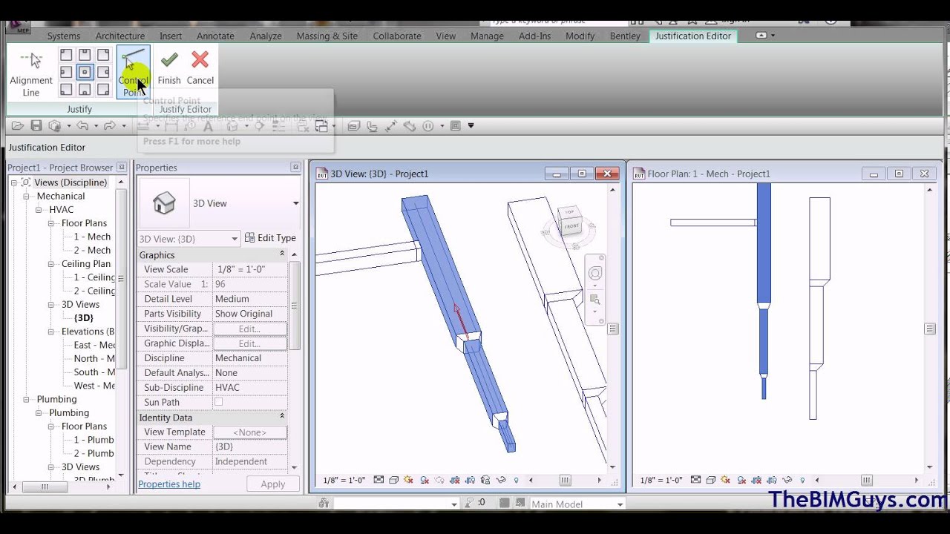Toggle shadows icon in 3D view bar
This screenshot has height=534, width=950.
point(425,480)
